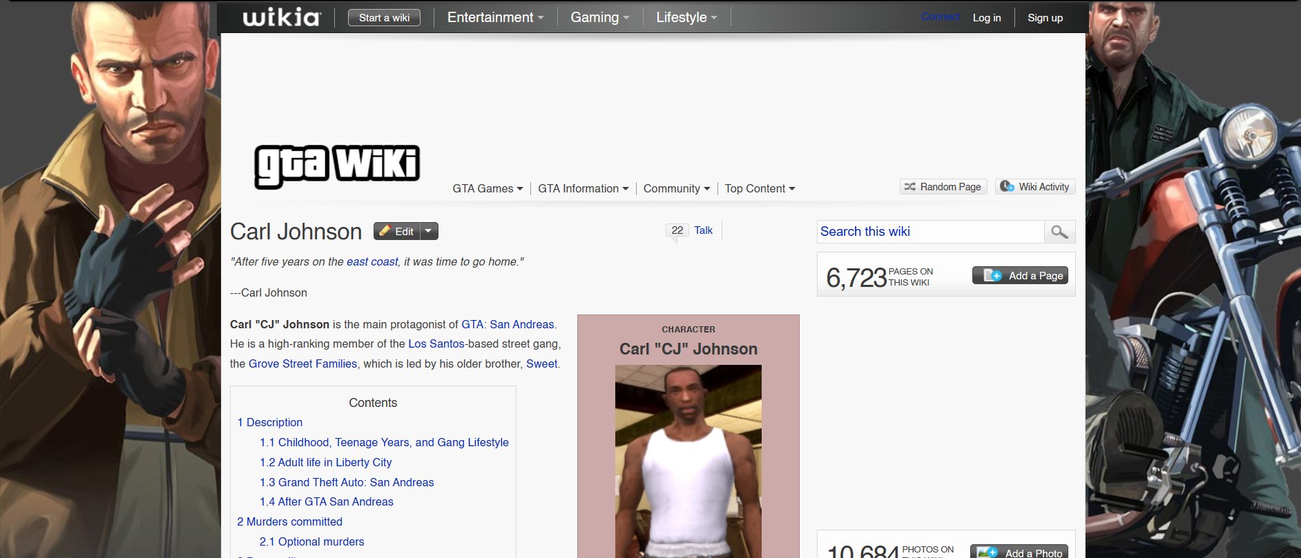The width and height of the screenshot is (1301, 558).
Task: Click the Random Page button
Action: tap(943, 187)
